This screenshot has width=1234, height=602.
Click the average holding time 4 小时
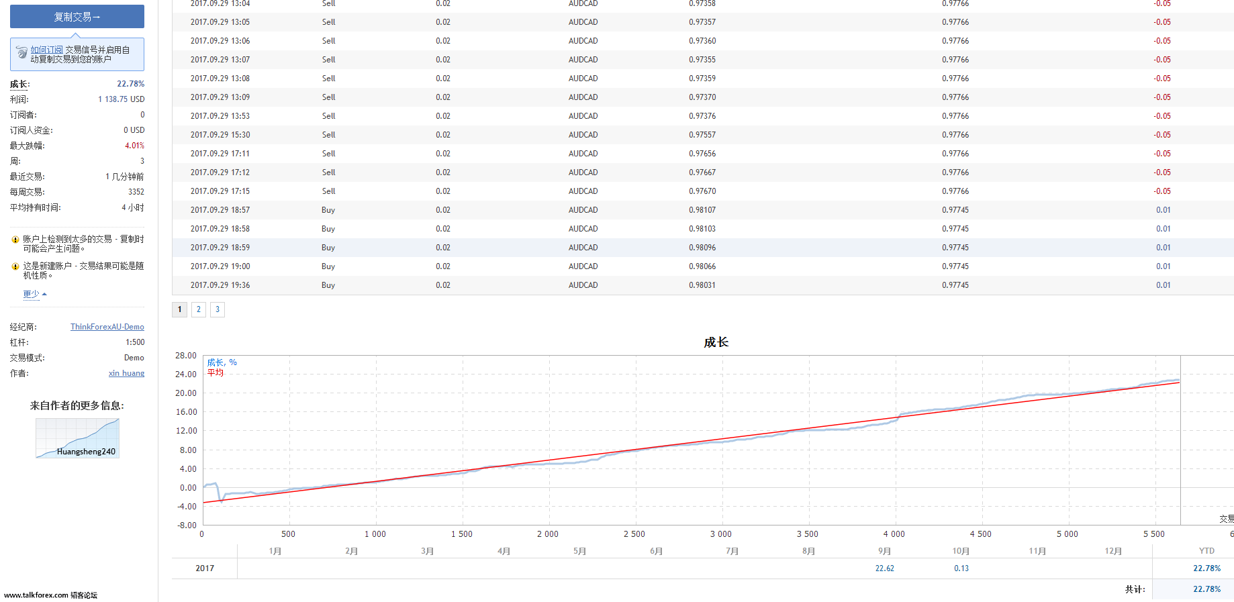click(133, 207)
